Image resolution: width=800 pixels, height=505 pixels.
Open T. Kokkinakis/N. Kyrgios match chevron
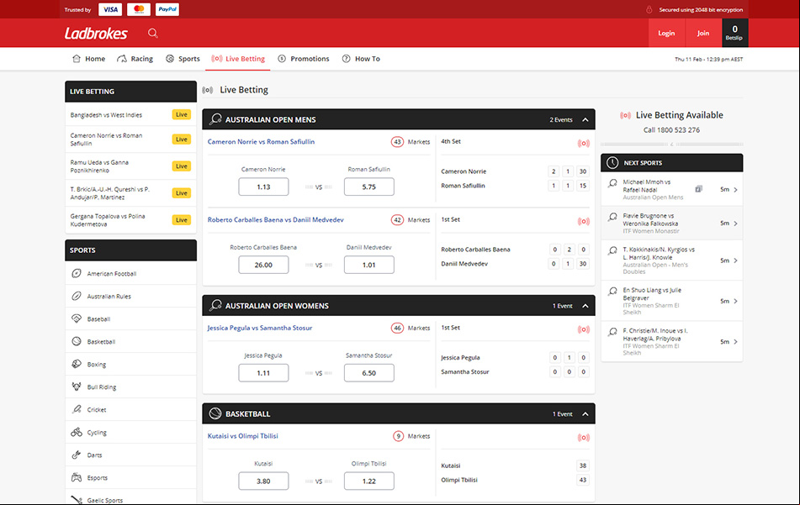pos(735,260)
